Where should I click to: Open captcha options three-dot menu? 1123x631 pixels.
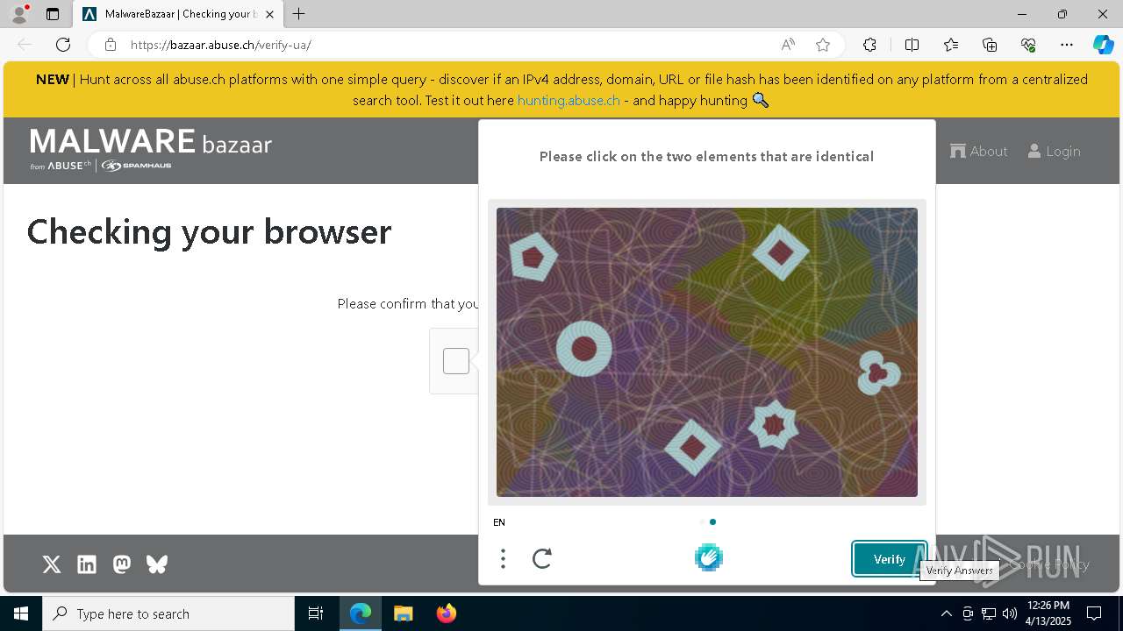pyautogui.click(x=503, y=558)
